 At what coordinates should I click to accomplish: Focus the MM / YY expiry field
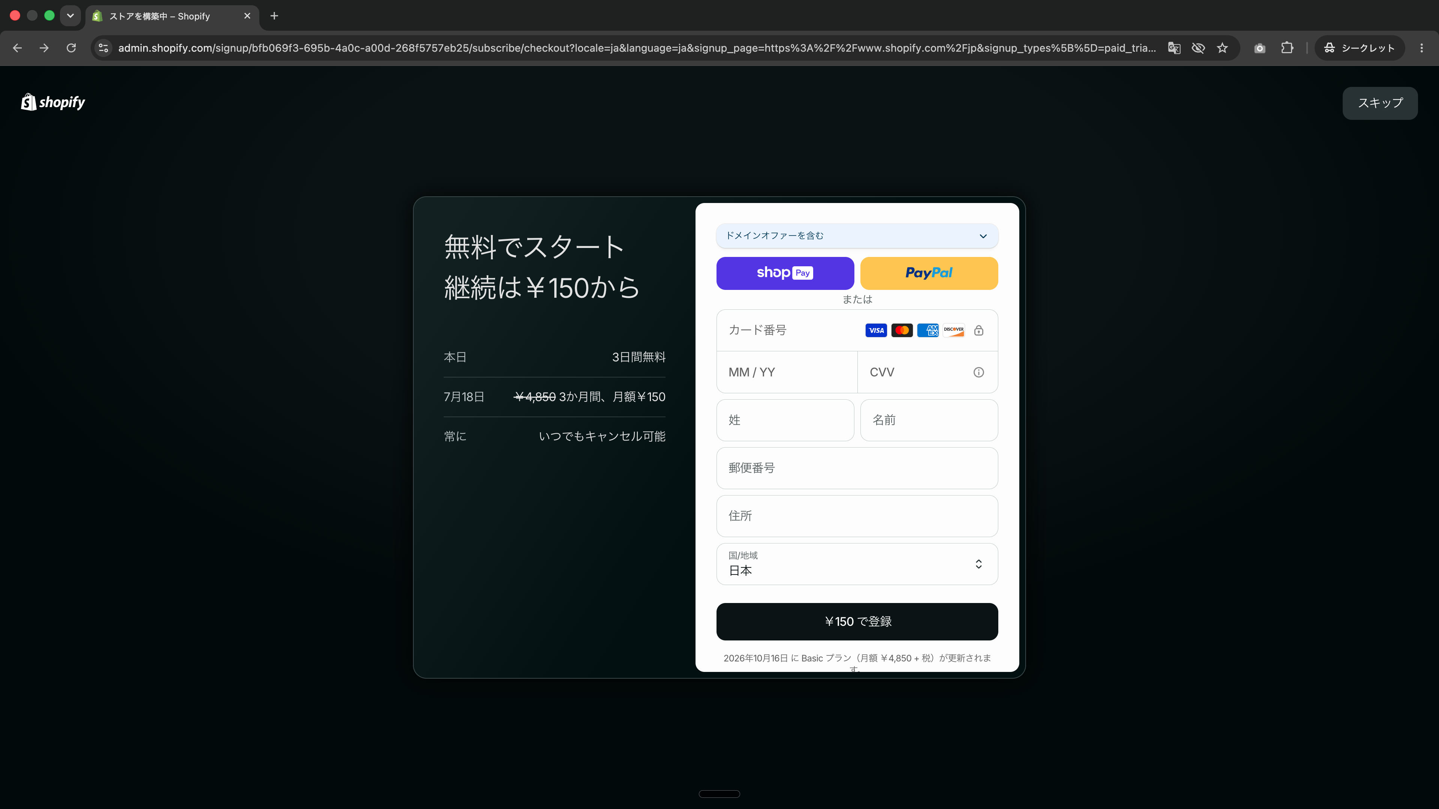coord(787,372)
